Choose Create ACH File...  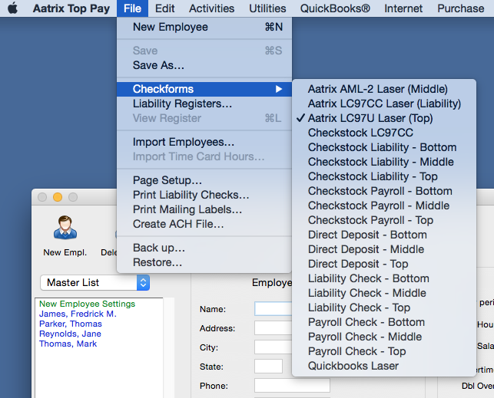click(x=204, y=224)
